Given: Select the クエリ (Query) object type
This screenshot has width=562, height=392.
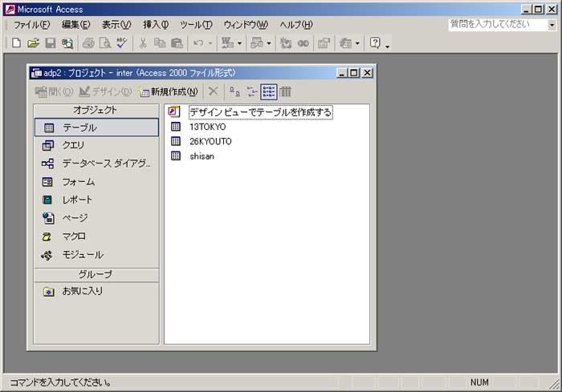Looking at the screenshot, I should (x=74, y=145).
